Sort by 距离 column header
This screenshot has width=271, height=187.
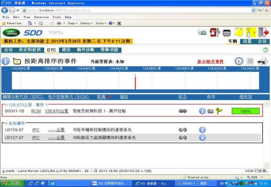pos(101,97)
